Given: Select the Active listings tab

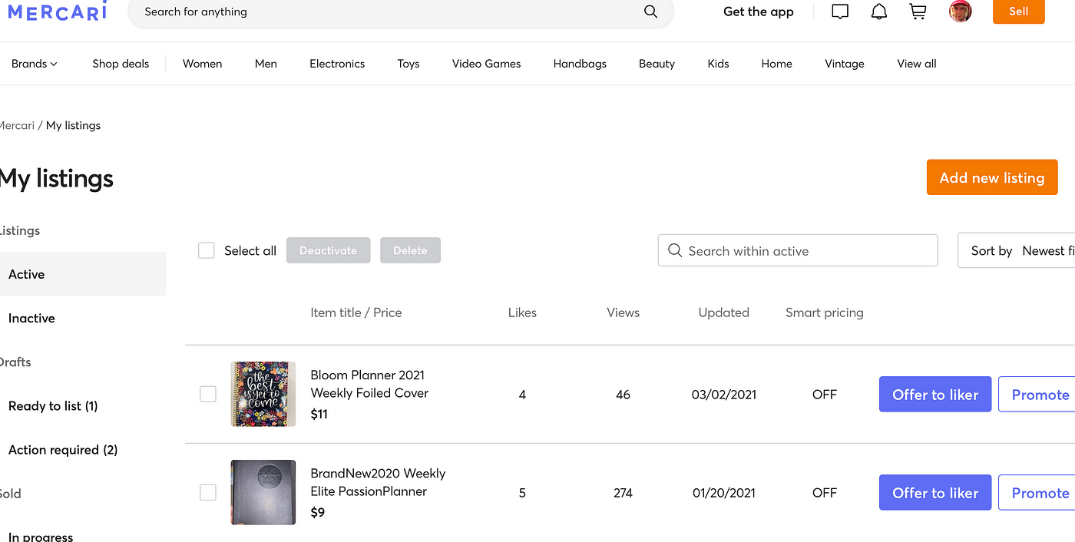Looking at the screenshot, I should [82, 274].
